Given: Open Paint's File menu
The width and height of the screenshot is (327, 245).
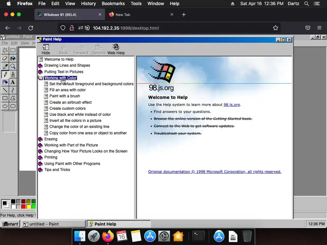Looking at the screenshot, I should coord(4,43).
